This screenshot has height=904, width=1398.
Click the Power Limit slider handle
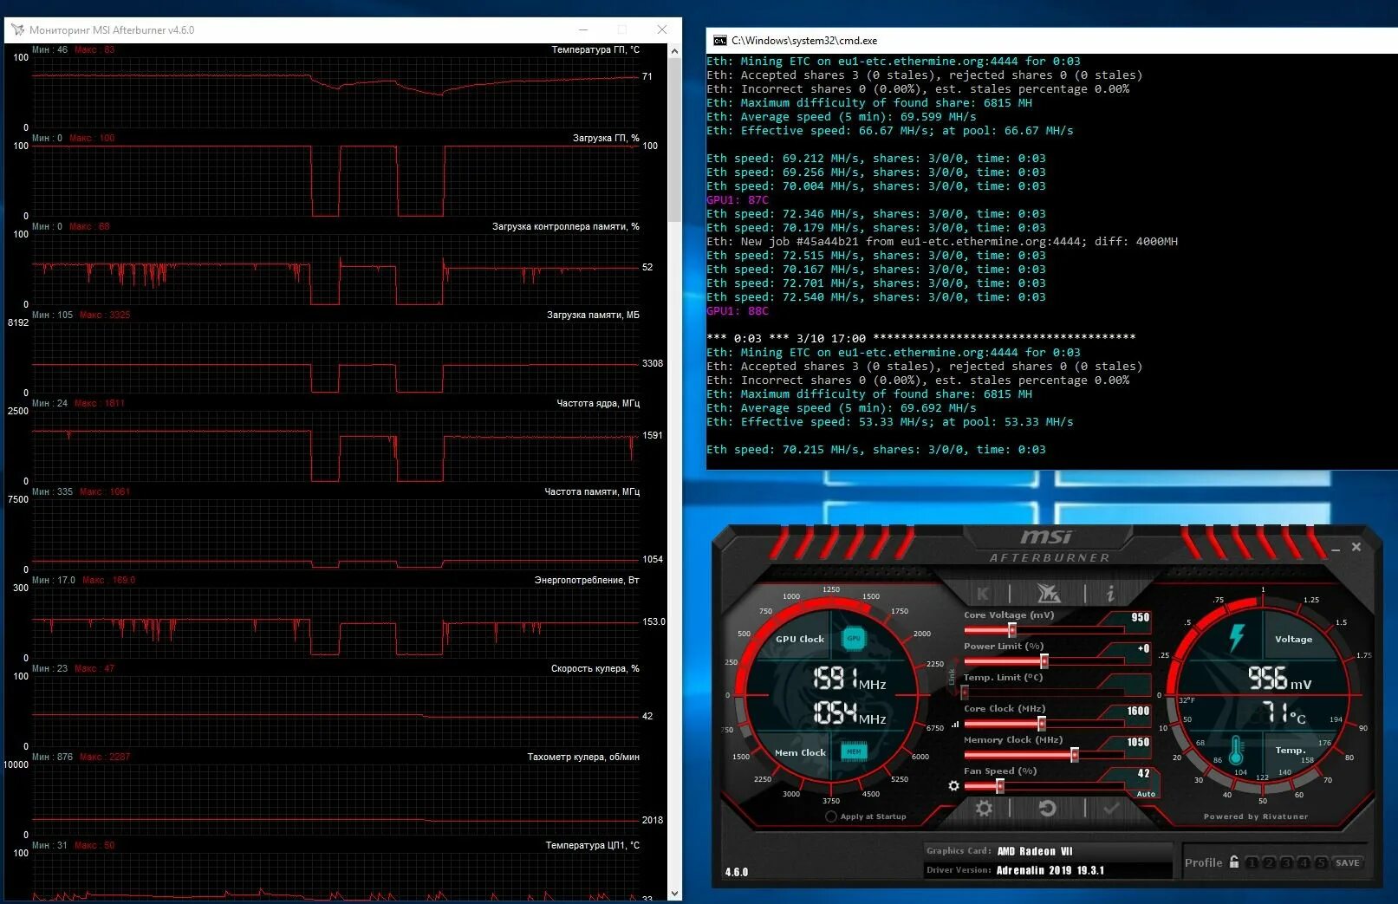(1044, 661)
